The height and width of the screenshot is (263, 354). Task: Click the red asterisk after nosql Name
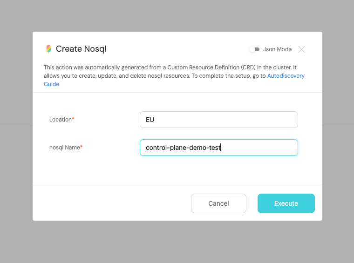[82, 147]
